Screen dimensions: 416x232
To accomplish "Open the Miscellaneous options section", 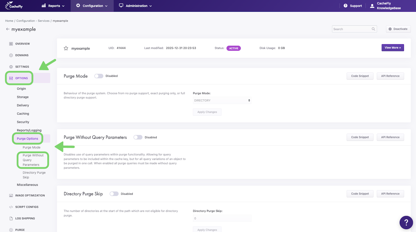I will tap(27, 185).
